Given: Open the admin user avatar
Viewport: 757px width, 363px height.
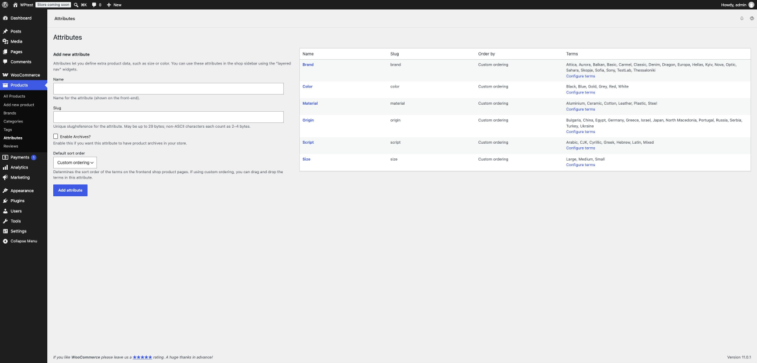Looking at the screenshot, I should tap(751, 4).
